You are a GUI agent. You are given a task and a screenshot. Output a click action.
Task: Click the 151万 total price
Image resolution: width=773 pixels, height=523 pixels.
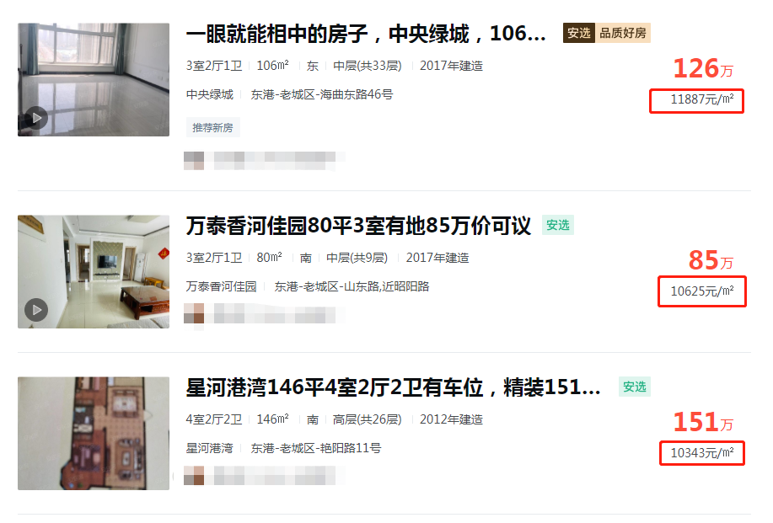[x=703, y=422]
